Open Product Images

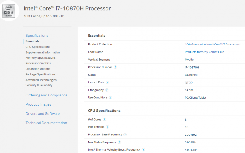coord(38,104)
